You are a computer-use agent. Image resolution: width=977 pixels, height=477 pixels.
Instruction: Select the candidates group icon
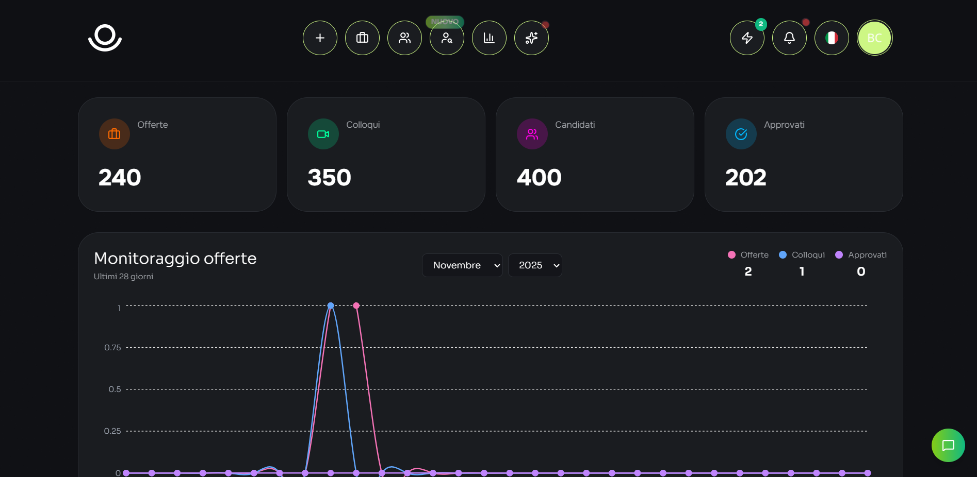404,38
